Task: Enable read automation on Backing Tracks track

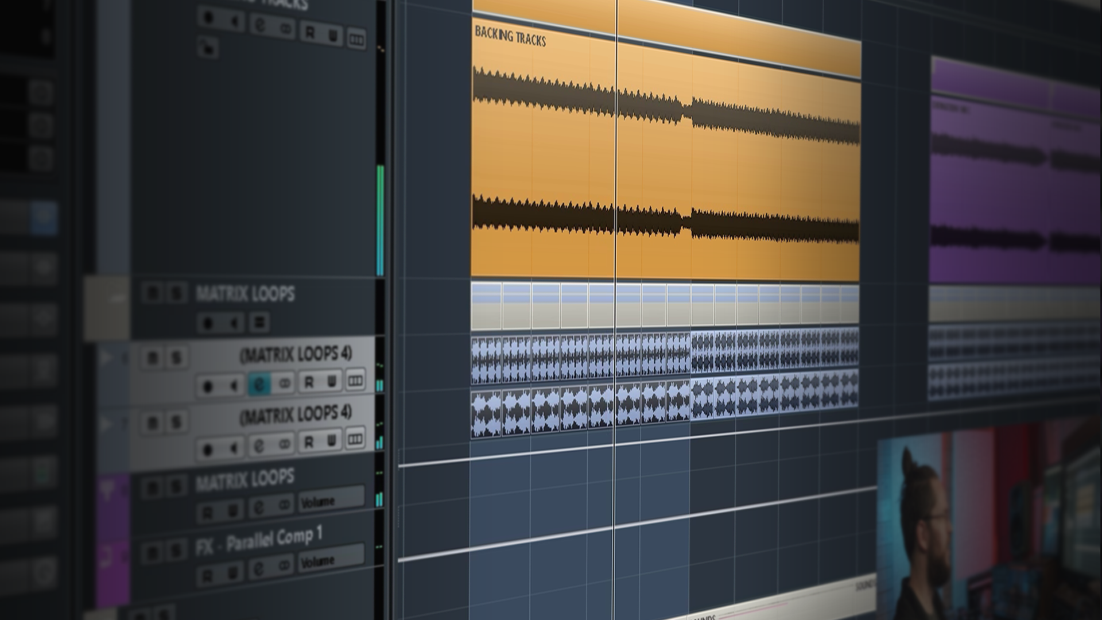Action: (x=309, y=33)
